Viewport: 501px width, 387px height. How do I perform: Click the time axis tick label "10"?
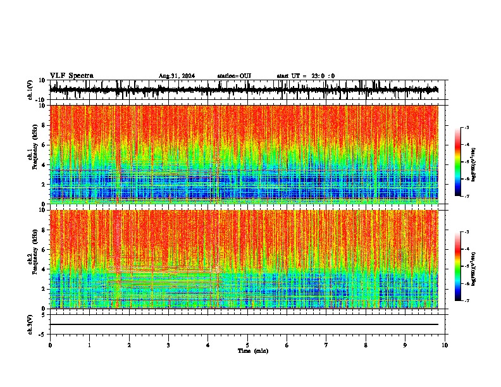445,345
